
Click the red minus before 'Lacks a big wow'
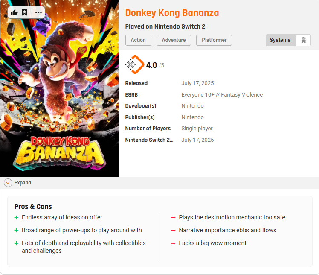pos(174,243)
